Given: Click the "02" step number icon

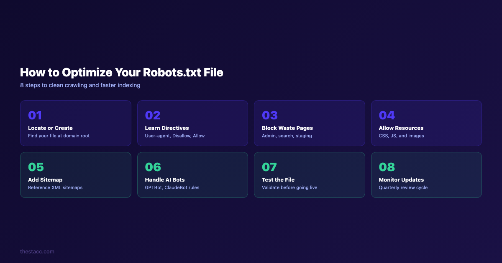Looking at the screenshot, I should pyautogui.click(x=152, y=115).
